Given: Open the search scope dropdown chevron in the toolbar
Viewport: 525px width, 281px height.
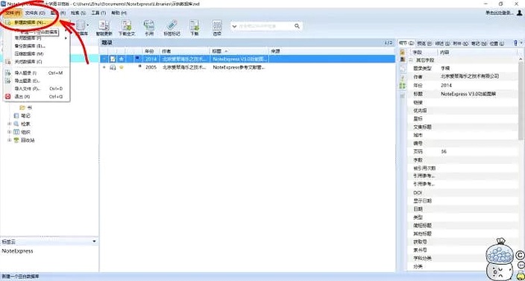Looking at the screenshot, I should point(234,26).
